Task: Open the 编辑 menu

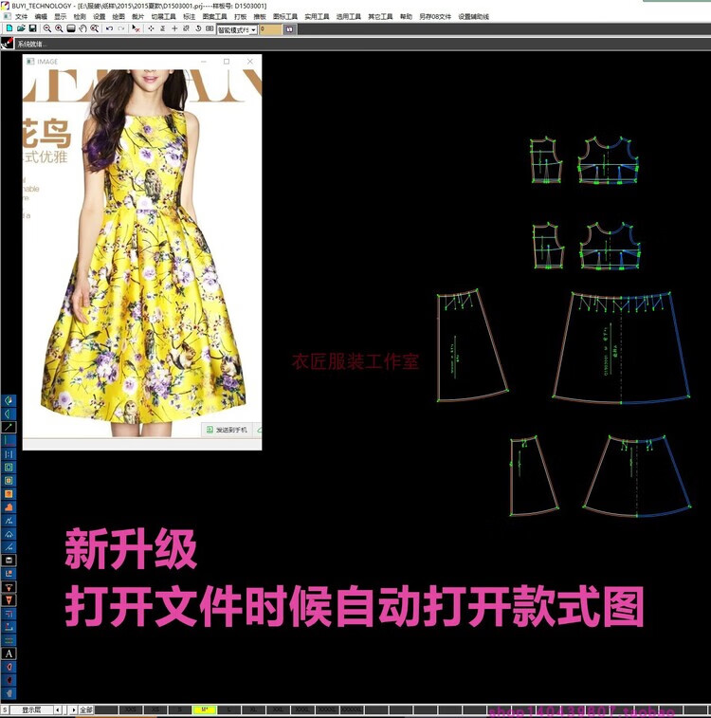Action: 41,16
